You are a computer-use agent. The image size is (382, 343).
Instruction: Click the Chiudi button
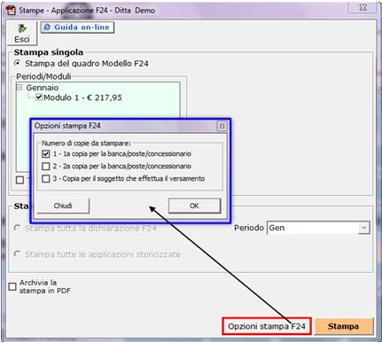click(63, 206)
